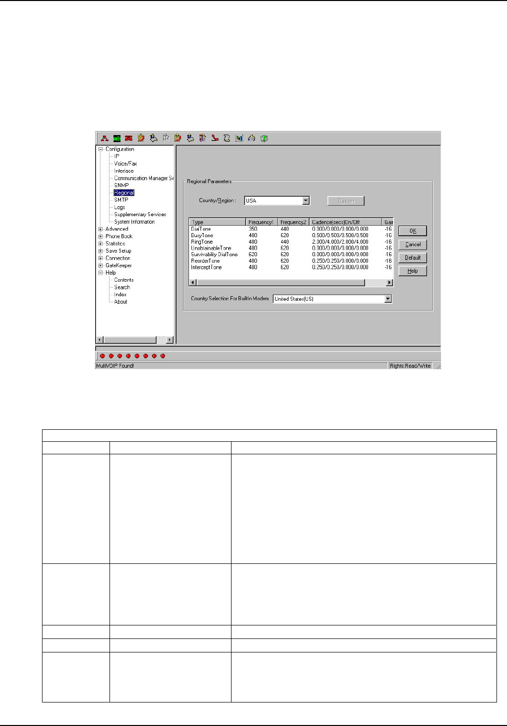Select the BusyTone row

click(291, 236)
